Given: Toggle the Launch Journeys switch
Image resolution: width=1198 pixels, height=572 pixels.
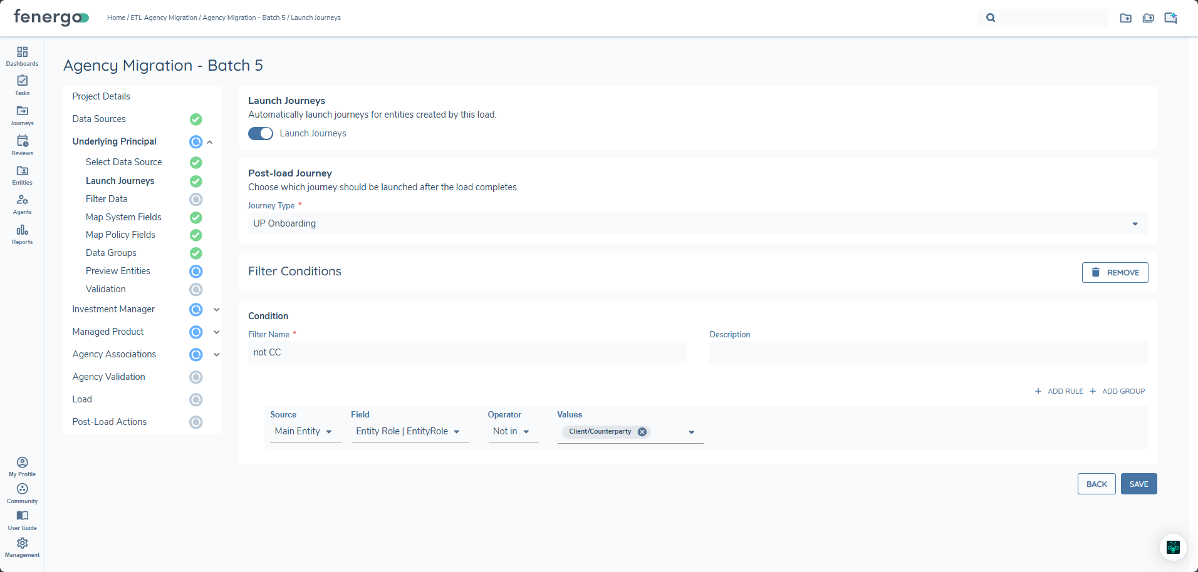Looking at the screenshot, I should click(261, 133).
